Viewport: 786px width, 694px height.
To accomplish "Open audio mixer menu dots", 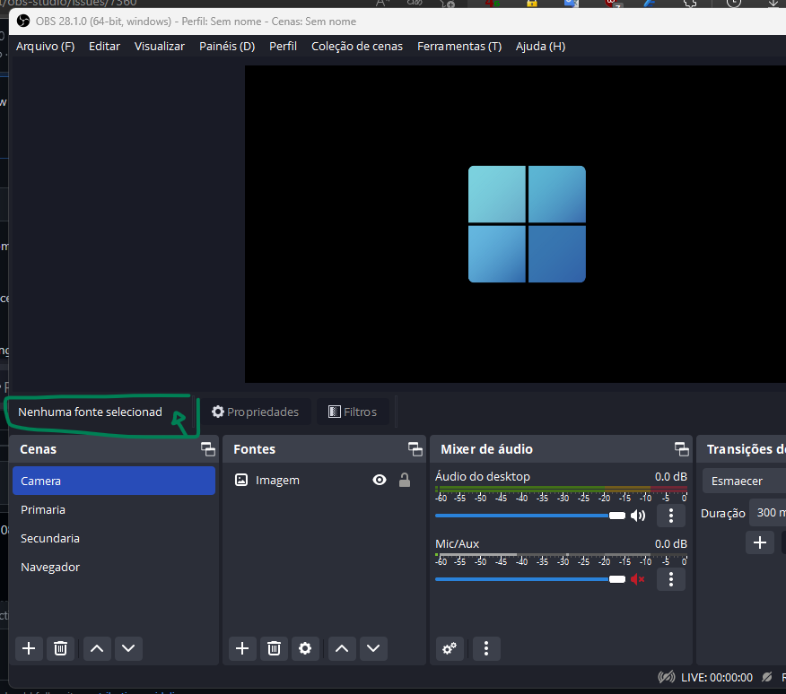I will pyautogui.click(x=486, y=648).
